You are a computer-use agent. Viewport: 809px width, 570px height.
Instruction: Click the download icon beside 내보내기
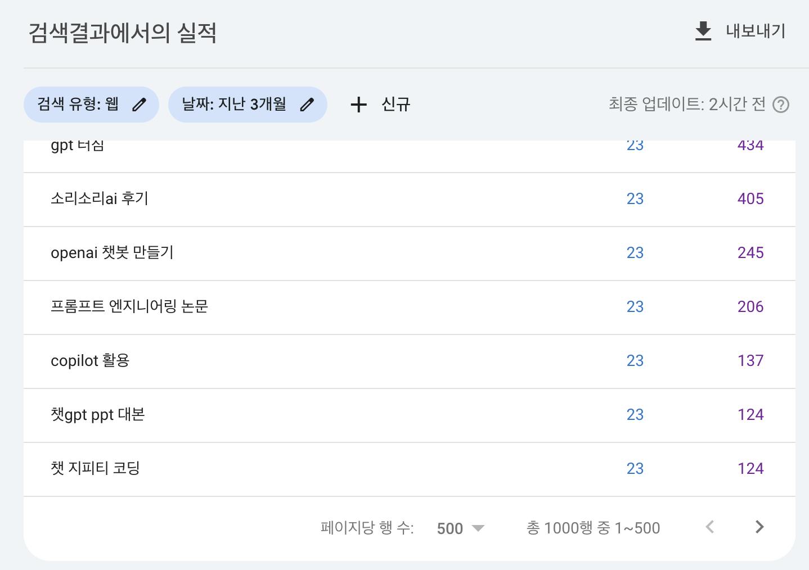(x=703, y=31)
